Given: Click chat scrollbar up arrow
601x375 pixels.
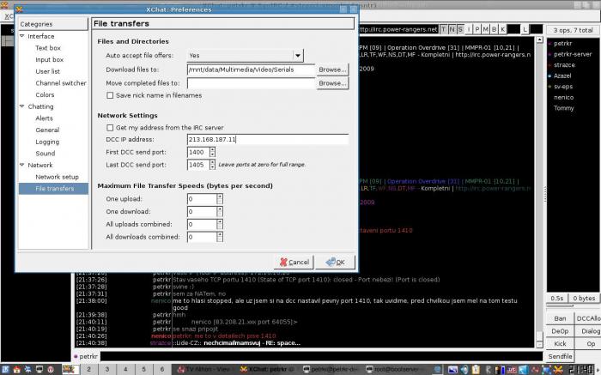Looking at the screenshot, I should point(539,39).
